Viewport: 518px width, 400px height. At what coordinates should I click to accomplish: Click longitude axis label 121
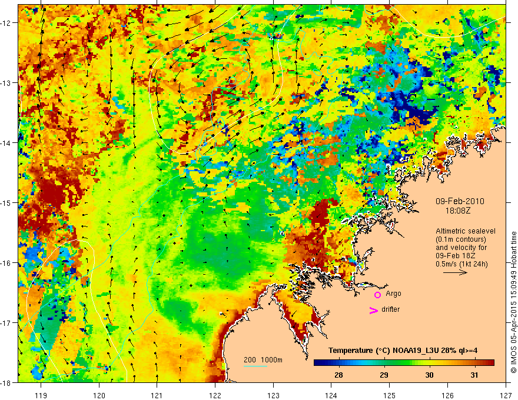157,395
